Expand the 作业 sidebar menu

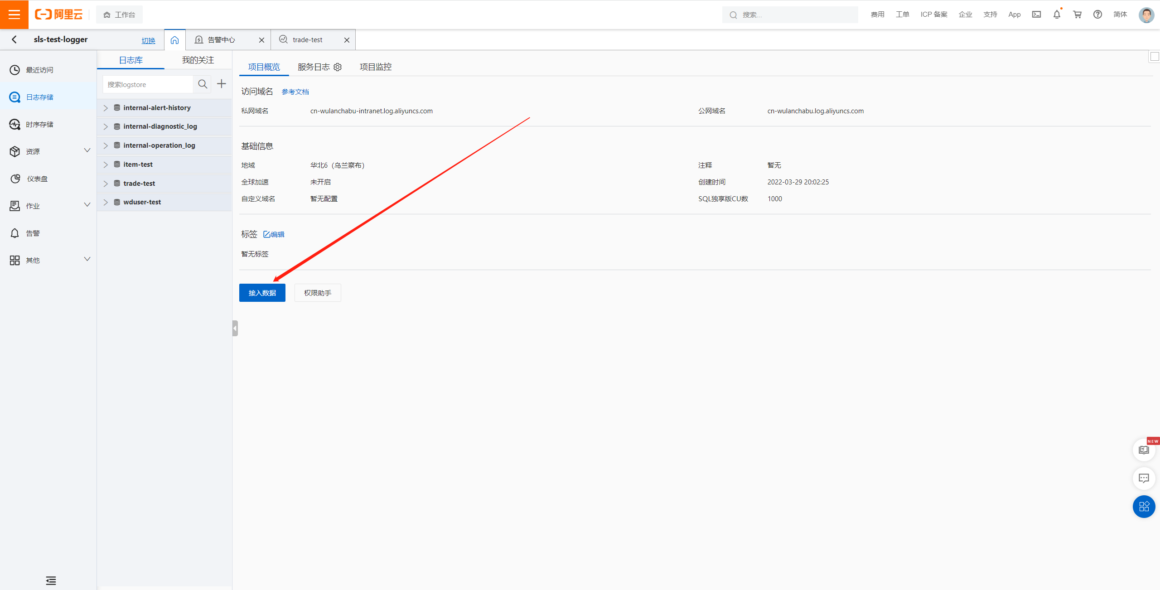pyautogui.click(x=87, y=205)
